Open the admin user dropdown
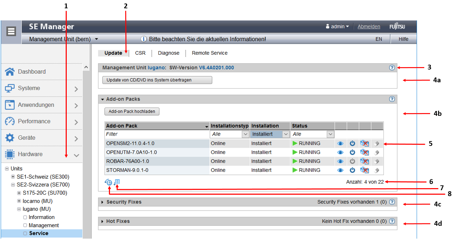454x240 pixels. coord(337,27)
